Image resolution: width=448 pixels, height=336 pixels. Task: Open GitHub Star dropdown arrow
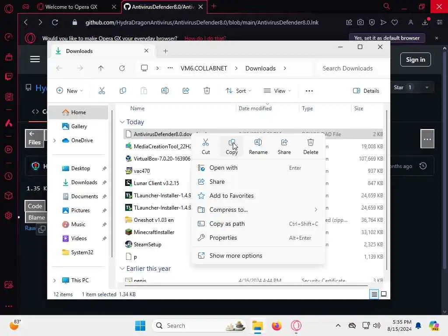[427, 87]
